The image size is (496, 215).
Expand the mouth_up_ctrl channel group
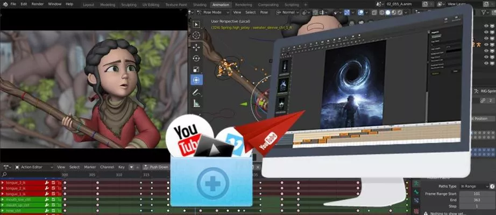(3, 205)
